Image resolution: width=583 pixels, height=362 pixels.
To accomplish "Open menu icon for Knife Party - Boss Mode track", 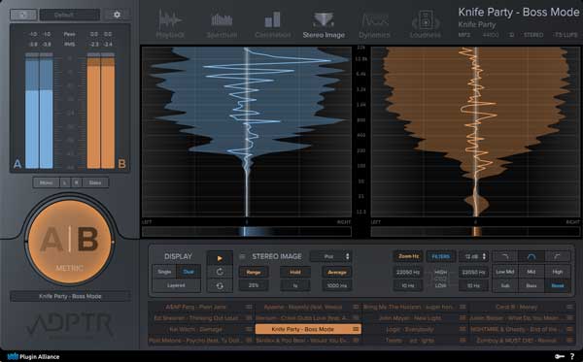I will tap(356, 329).
